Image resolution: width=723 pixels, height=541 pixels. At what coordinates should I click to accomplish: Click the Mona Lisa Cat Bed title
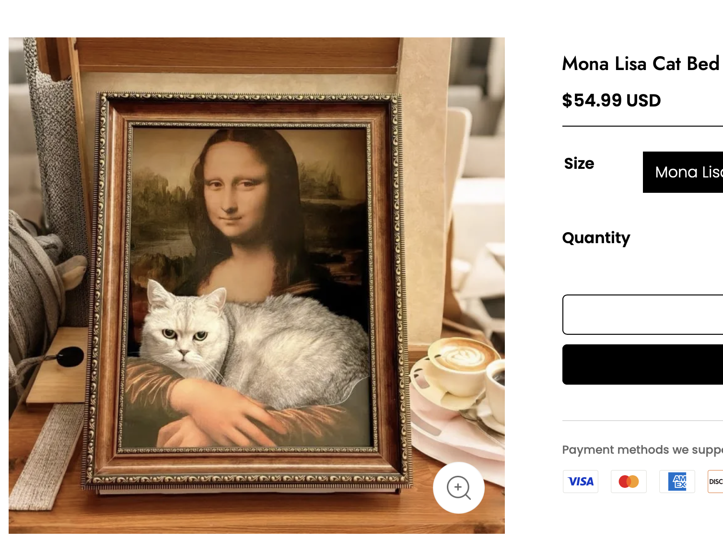pos(641,64)
